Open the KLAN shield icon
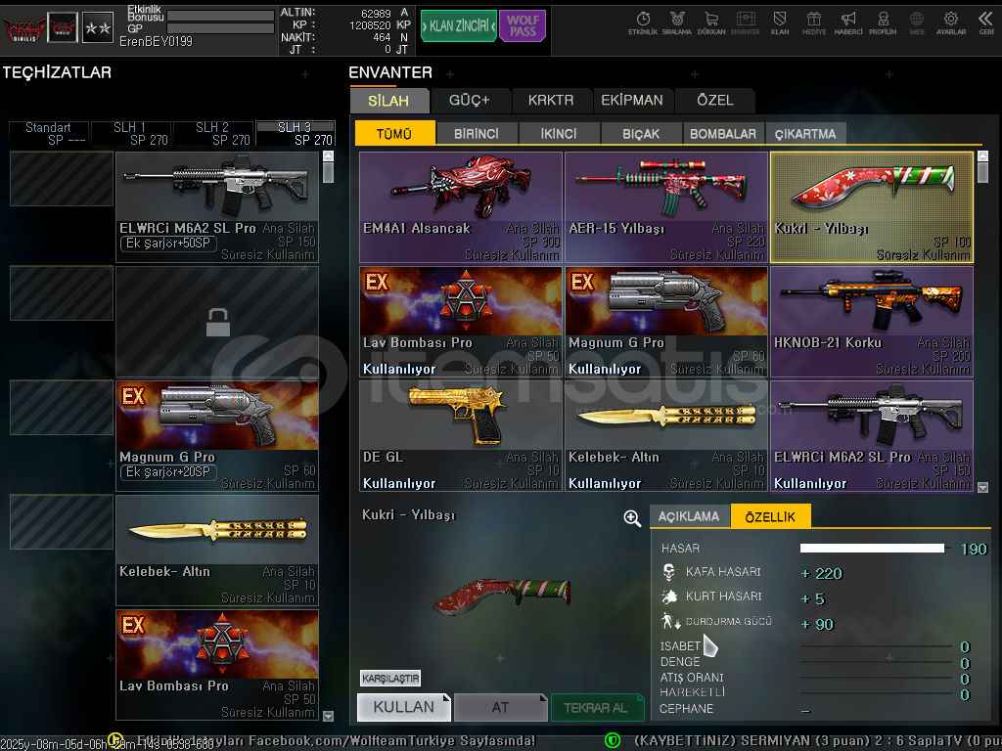The height and width of the screenshot is (751, 1002). click(780, 23)
